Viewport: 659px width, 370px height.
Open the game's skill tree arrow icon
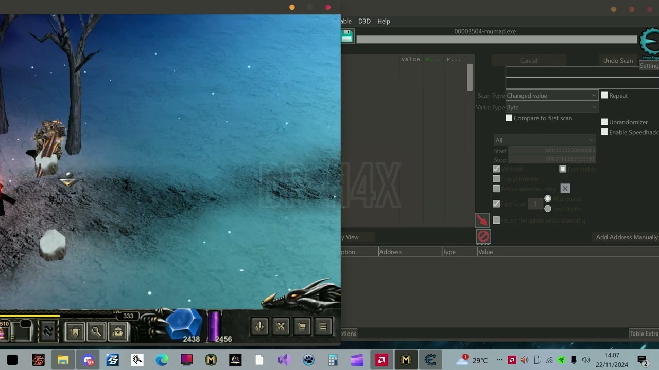pyautogui.click(x=259, y=326)
